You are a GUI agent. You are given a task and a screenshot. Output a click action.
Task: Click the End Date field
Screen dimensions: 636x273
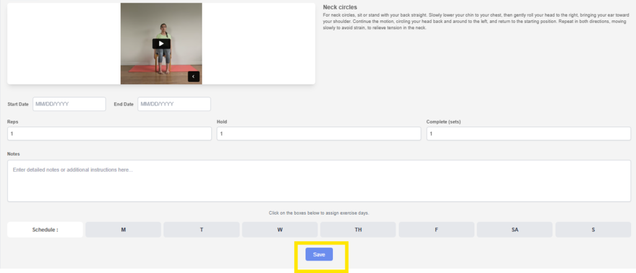(174, 104)
